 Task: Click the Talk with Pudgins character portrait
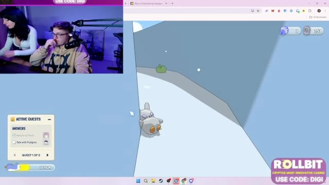click(46, 142)
